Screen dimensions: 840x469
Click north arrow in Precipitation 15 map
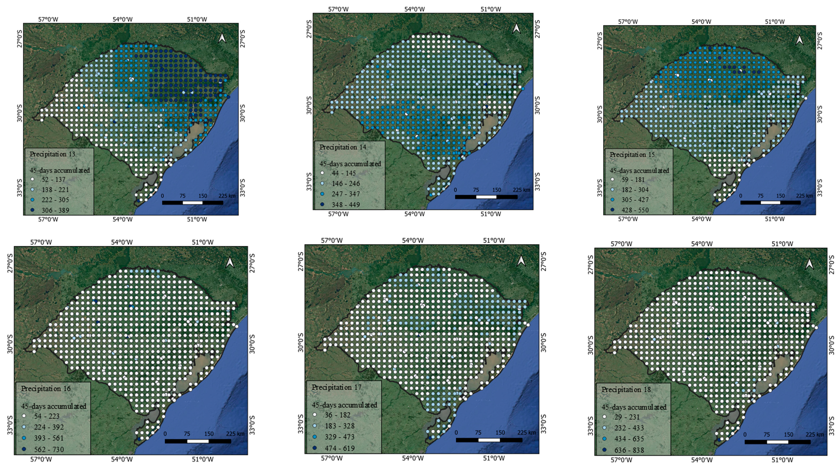point(799,40)
